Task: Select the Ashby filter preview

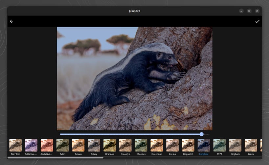Action: point(94,145)
